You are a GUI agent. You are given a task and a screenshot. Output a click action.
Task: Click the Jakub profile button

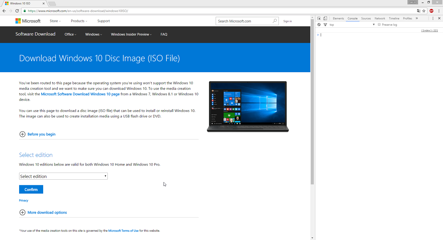point(413,2)
